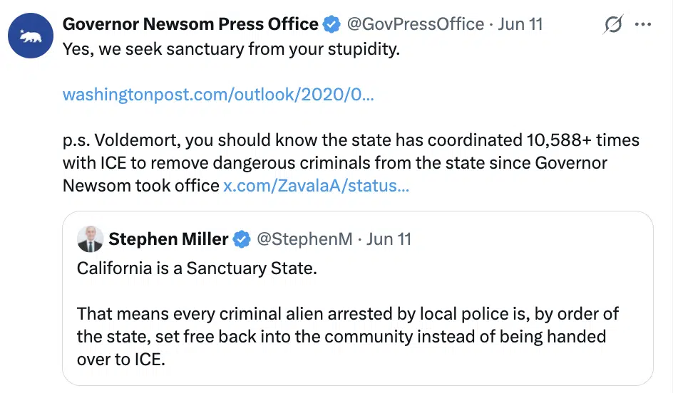Open the washingtonpost.com outlook link

pyautogui.click(x=218, y=94)
